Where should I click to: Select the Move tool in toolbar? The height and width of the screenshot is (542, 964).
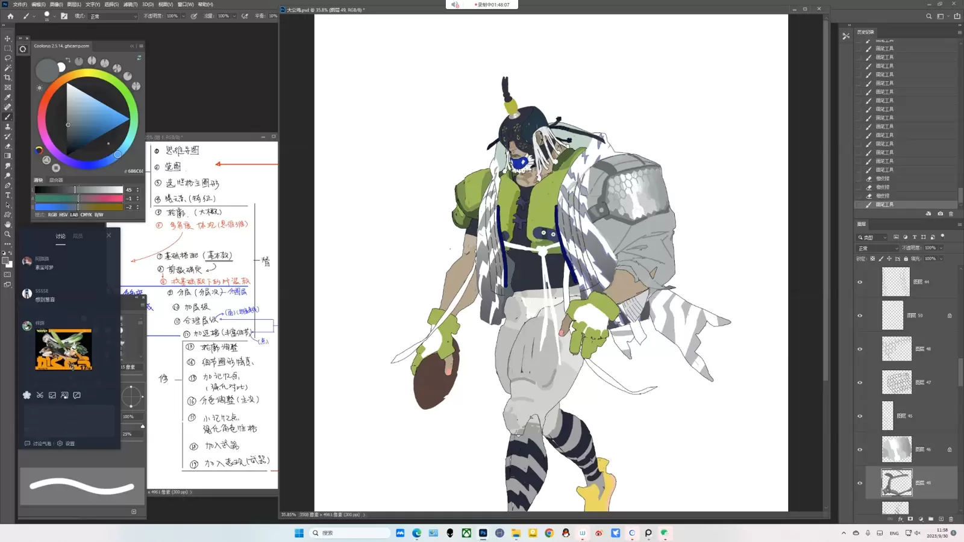coord(8,39)
